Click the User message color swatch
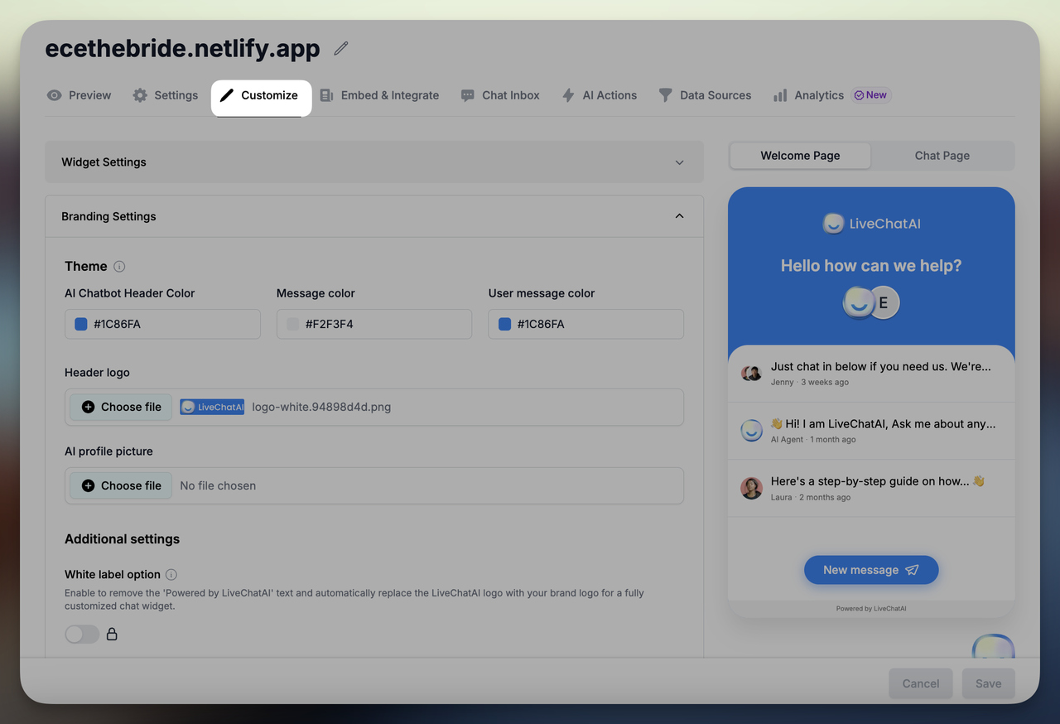The width and height of the screenshot is (1060, 724). (x=504, y=324)
